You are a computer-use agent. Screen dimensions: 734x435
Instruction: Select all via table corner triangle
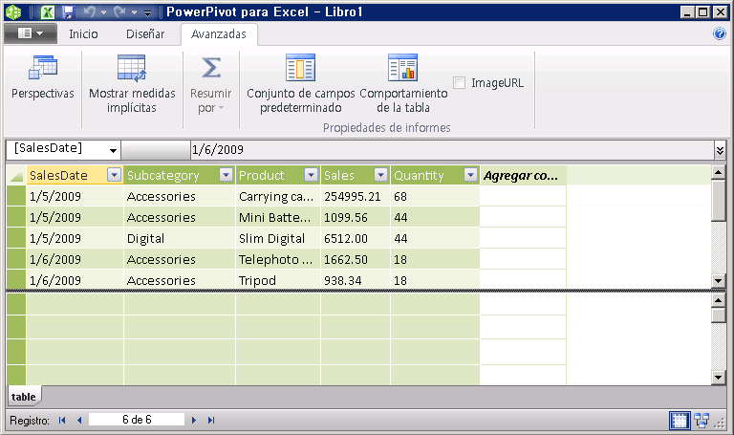(16, 175)
